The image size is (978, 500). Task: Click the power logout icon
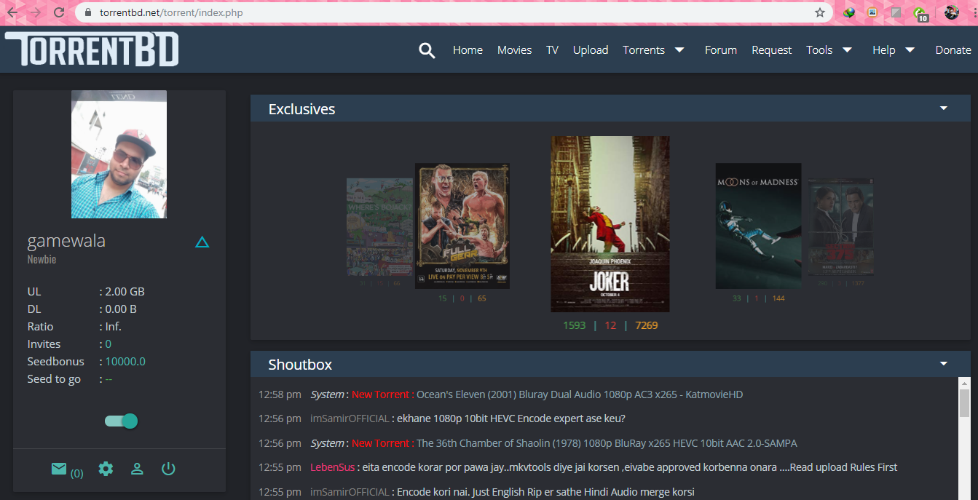point(168,469)
